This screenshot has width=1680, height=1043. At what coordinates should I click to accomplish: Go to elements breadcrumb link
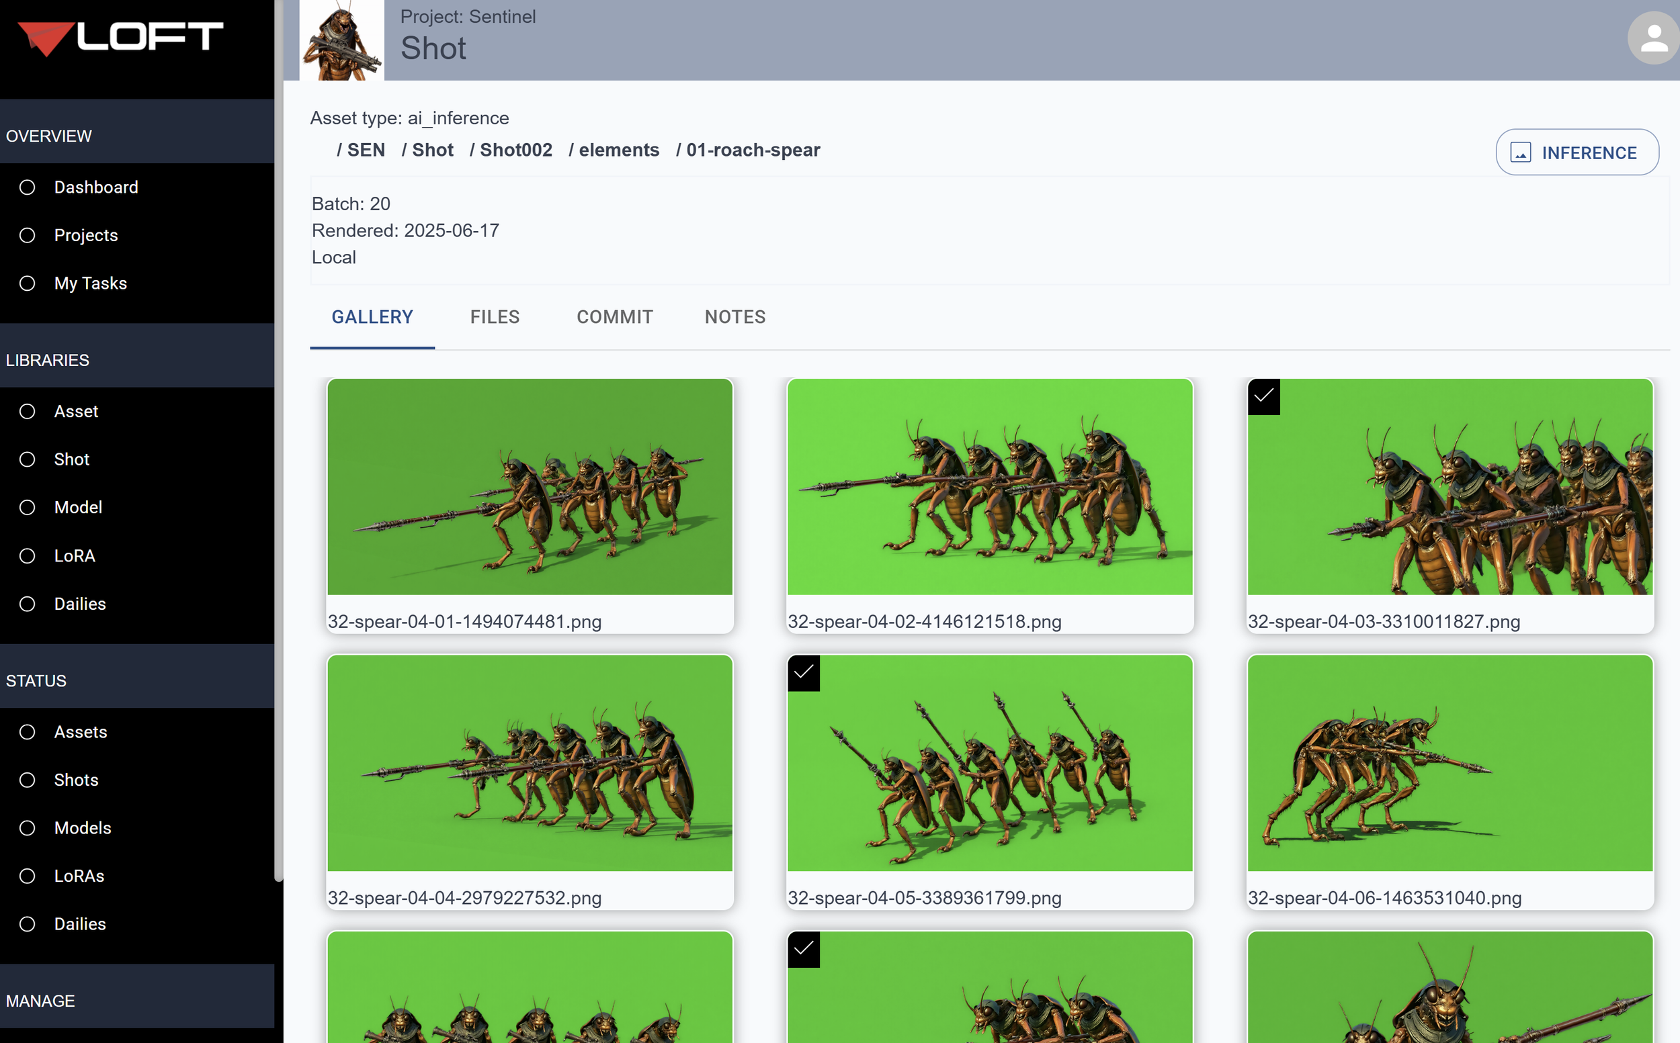618,150
